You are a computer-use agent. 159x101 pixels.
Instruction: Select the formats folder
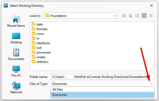pos(40,29)
